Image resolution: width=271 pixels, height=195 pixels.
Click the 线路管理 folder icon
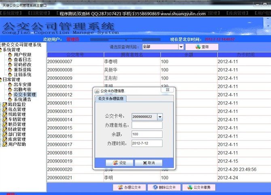click(x=5, y=114)
